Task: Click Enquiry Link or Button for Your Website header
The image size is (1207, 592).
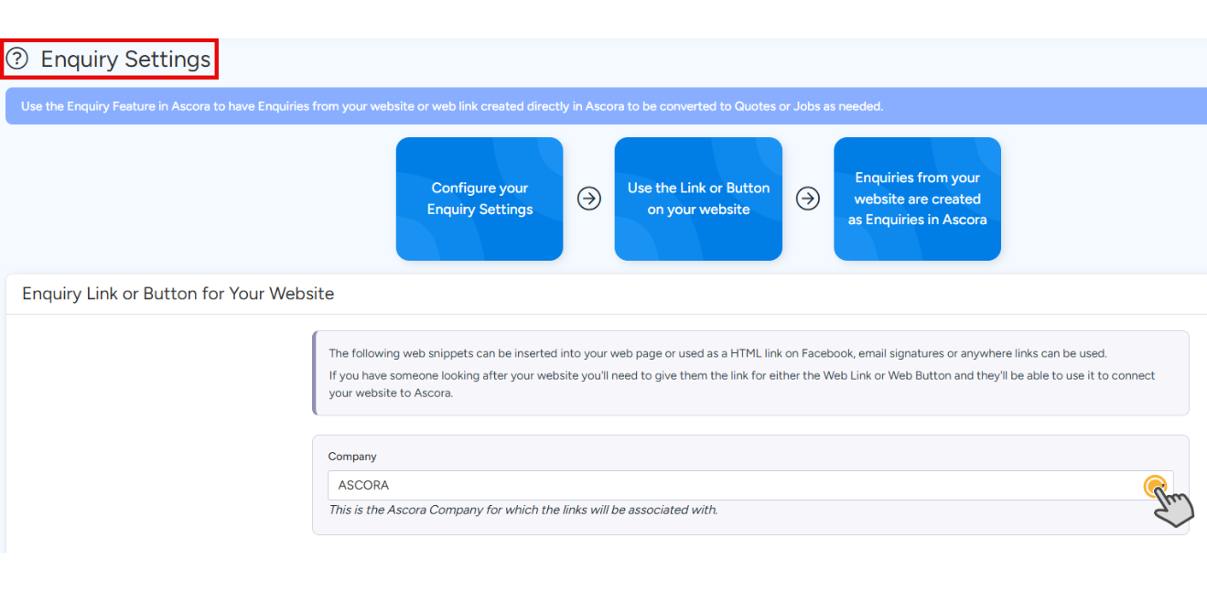Action: point(178,294)
